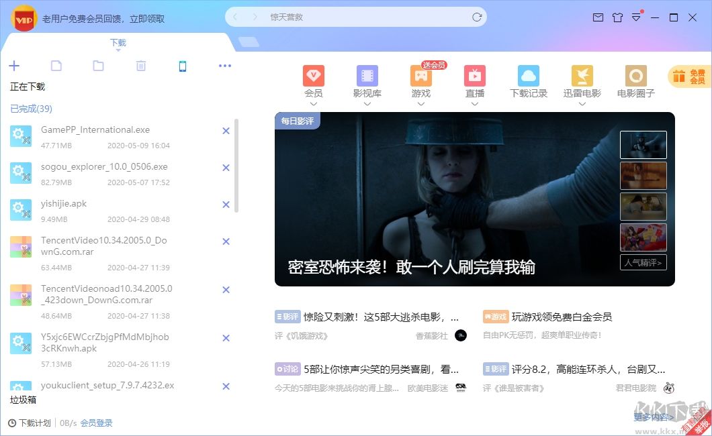Viewport: 712px width, 436px height.
Task: Open the 直播 (Live) icon
Action: click(474, 76)
